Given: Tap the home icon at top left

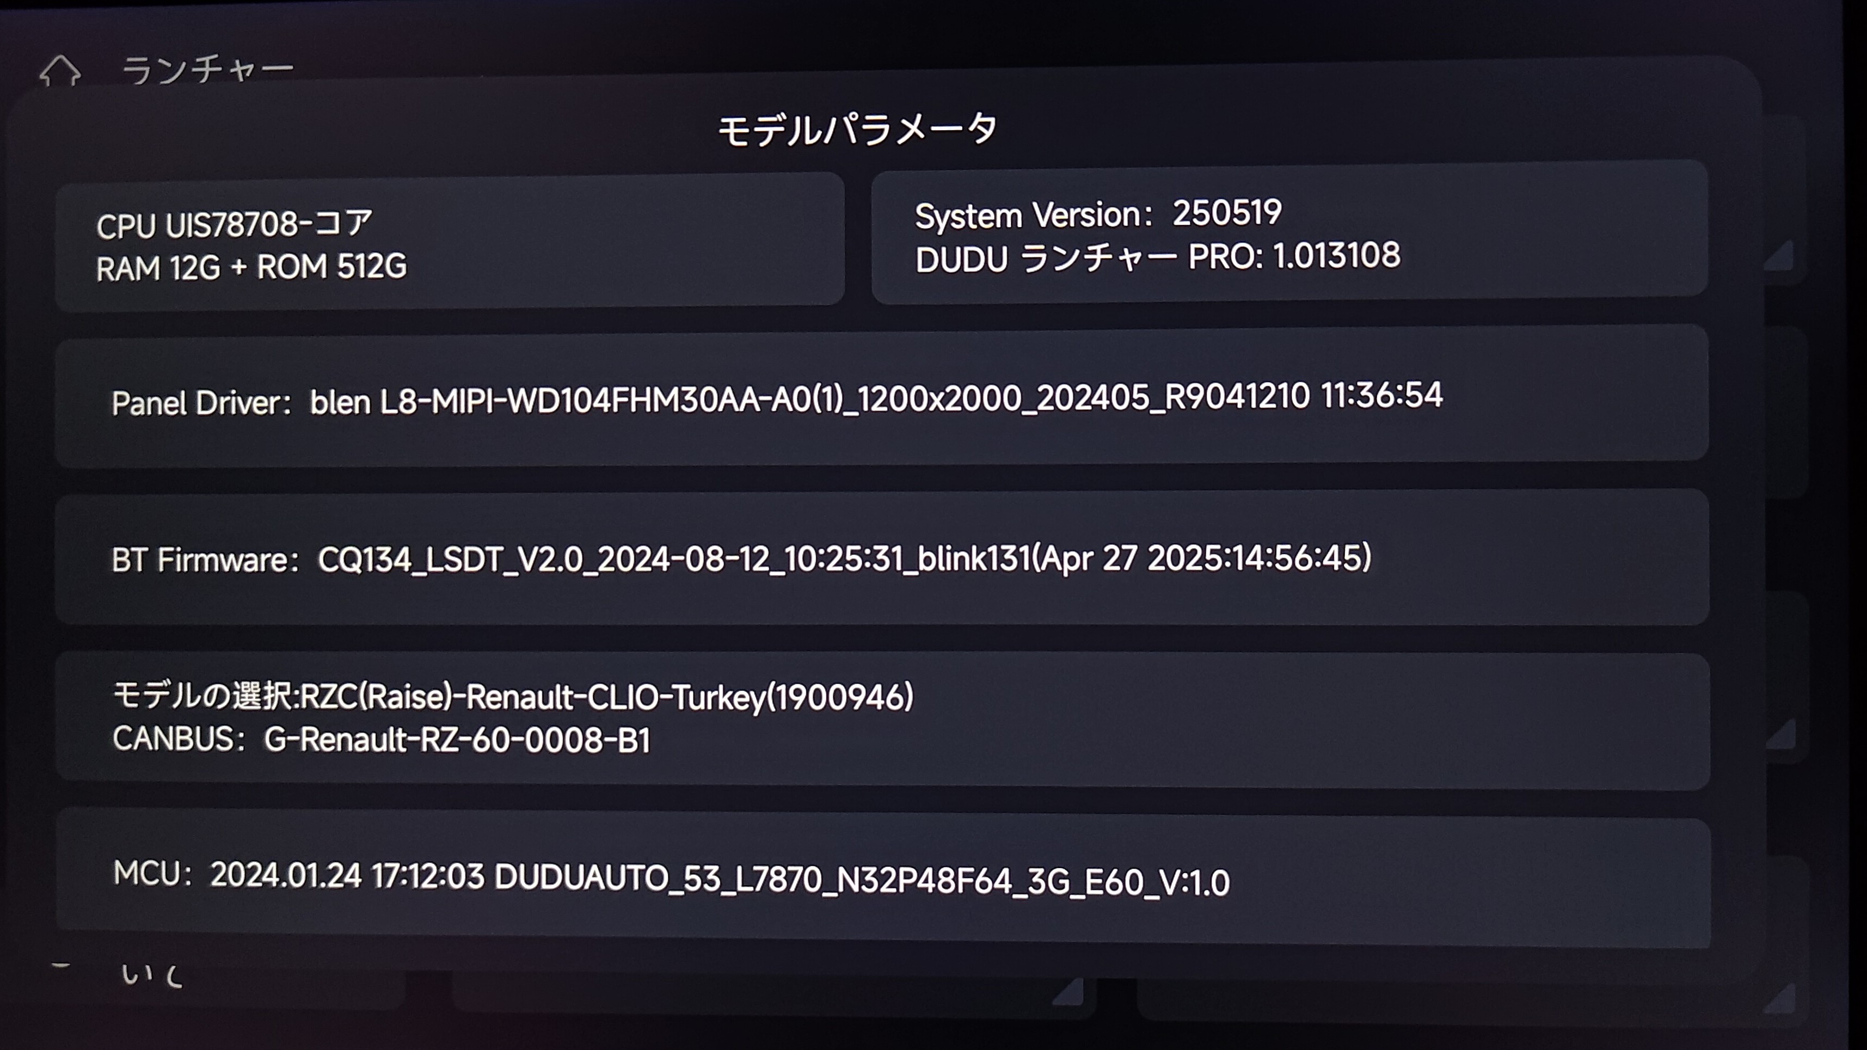Looking at the screenshot, I should click(59, 71).
